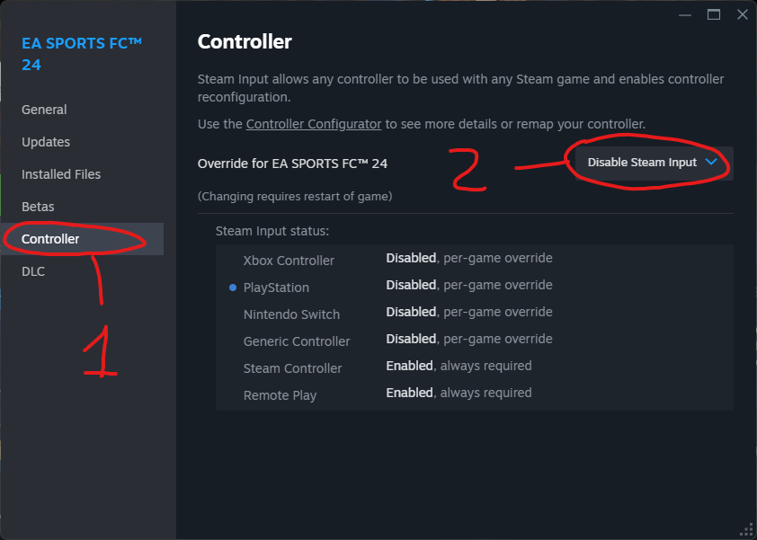Open the General settings tab
This screenshot has width=757, height=540.
pyautogui.click(x=44, y=110)
